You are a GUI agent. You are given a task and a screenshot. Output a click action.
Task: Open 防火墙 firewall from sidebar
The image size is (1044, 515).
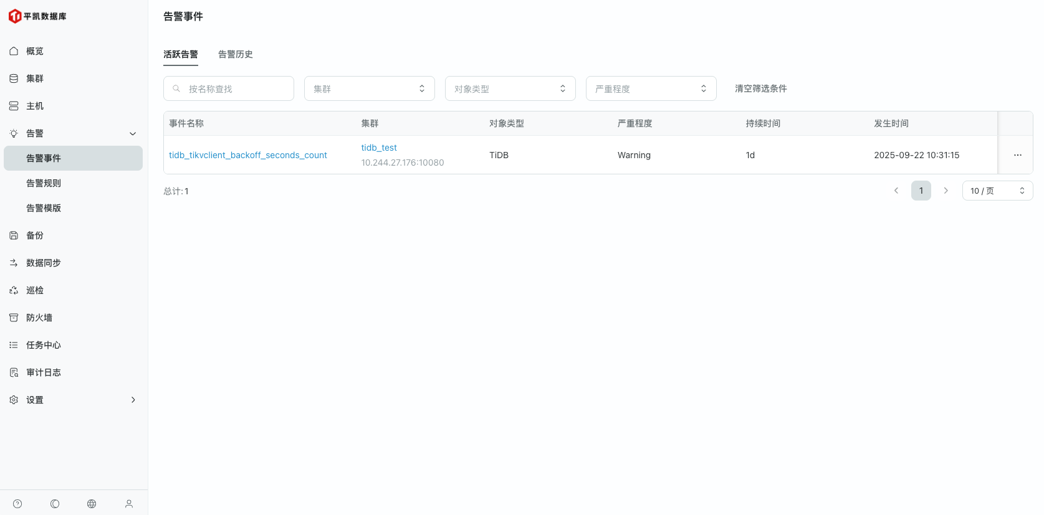(x=39, y=318)
